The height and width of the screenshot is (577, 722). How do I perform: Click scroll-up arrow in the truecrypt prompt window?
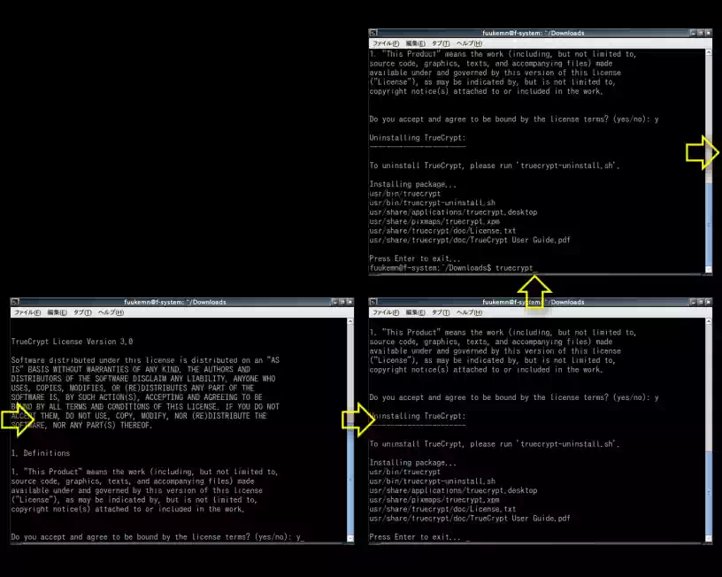709,52
